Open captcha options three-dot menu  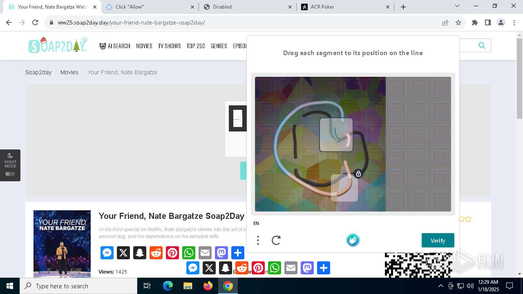[x=258, y=240]
